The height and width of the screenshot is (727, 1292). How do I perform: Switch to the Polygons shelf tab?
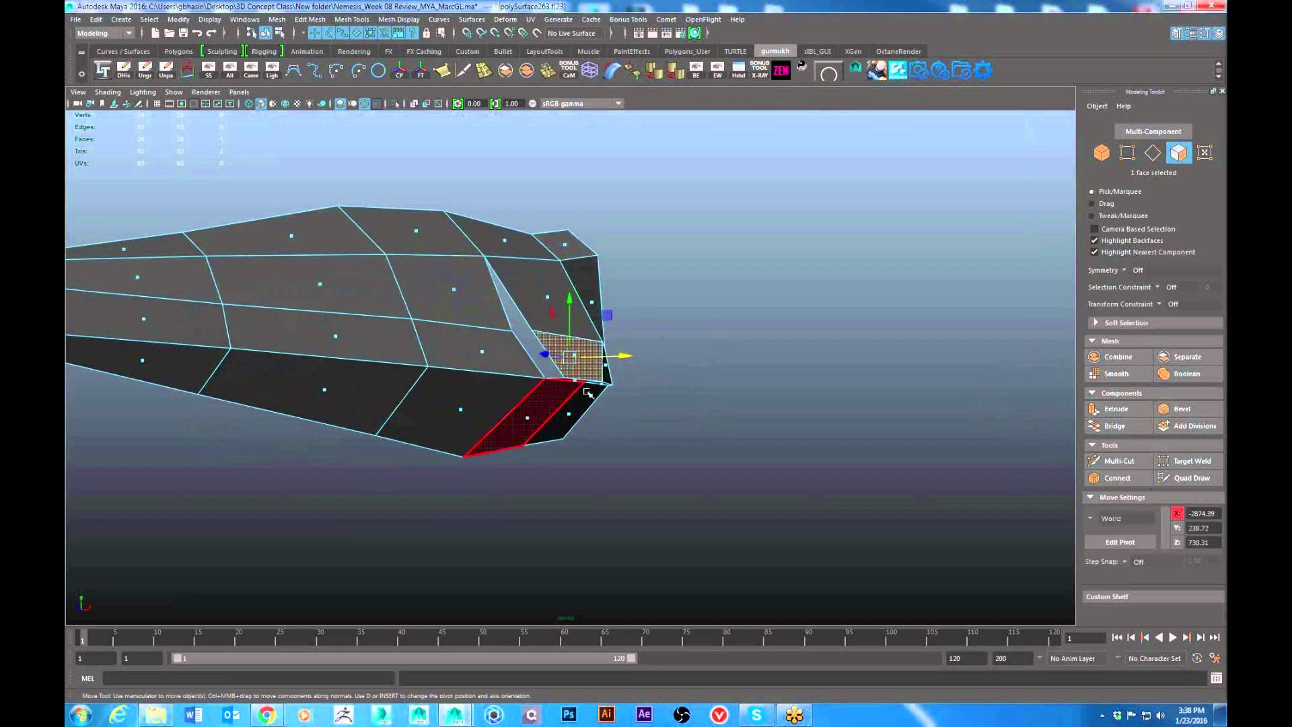coord(178,51)
